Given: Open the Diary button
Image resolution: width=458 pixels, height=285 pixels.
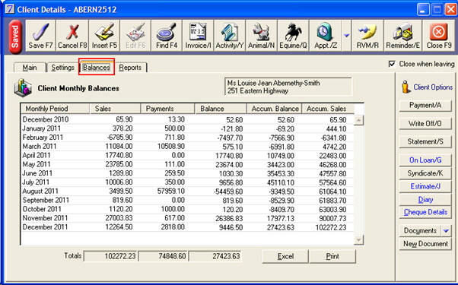Looking at the screenshot, I should pos(425,200).
